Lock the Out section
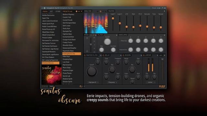The height and width of the screenshot is (116, 207). point(164,55)
